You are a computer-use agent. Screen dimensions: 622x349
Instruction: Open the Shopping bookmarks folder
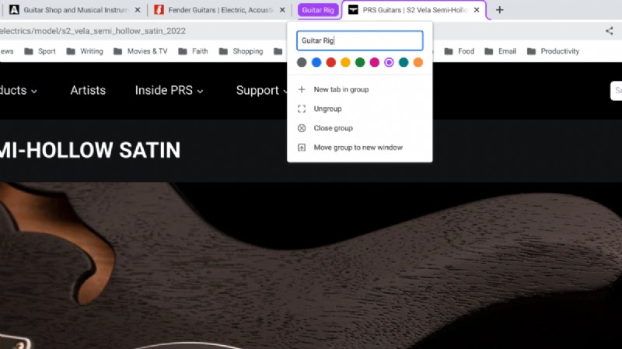coord(241,51)
